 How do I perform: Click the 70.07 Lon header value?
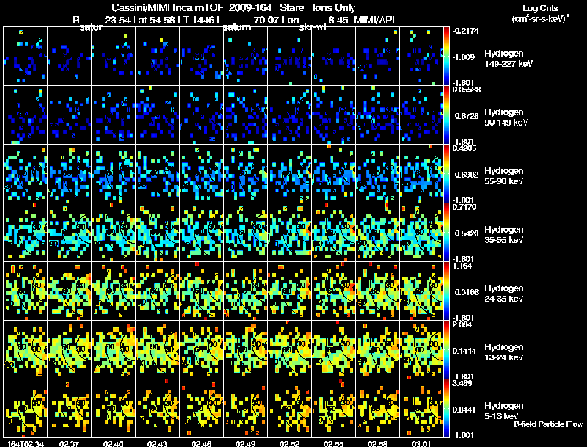pos(277,20)
